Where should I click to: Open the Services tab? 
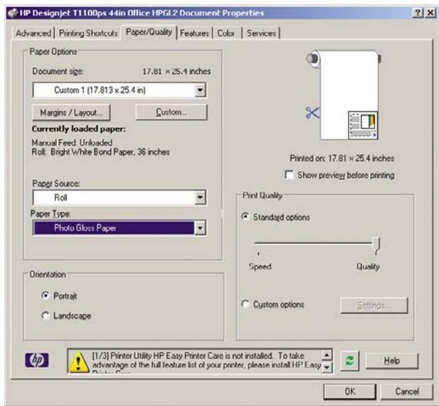pyautogui.click(x=261, y=33)
